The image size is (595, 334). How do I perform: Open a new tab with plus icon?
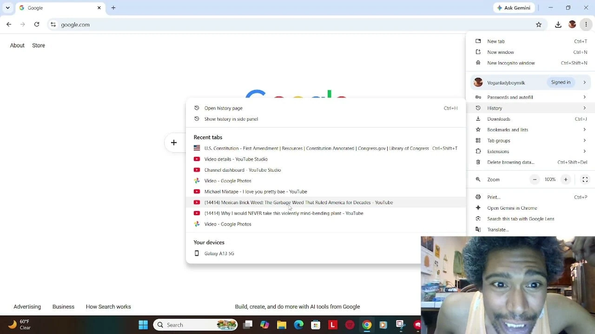(x=113, y=8)
